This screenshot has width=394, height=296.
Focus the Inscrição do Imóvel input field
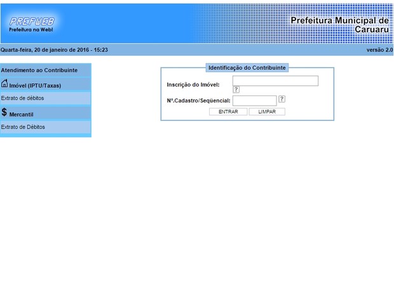coord(275,81)
